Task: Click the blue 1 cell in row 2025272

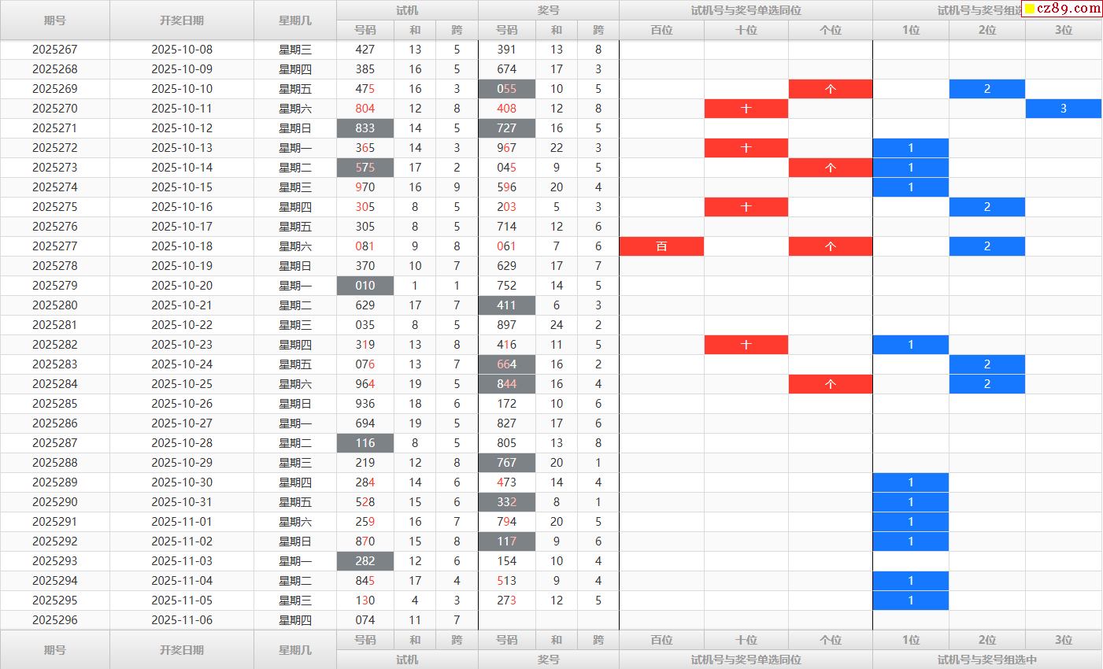Action: click(911, 148)
